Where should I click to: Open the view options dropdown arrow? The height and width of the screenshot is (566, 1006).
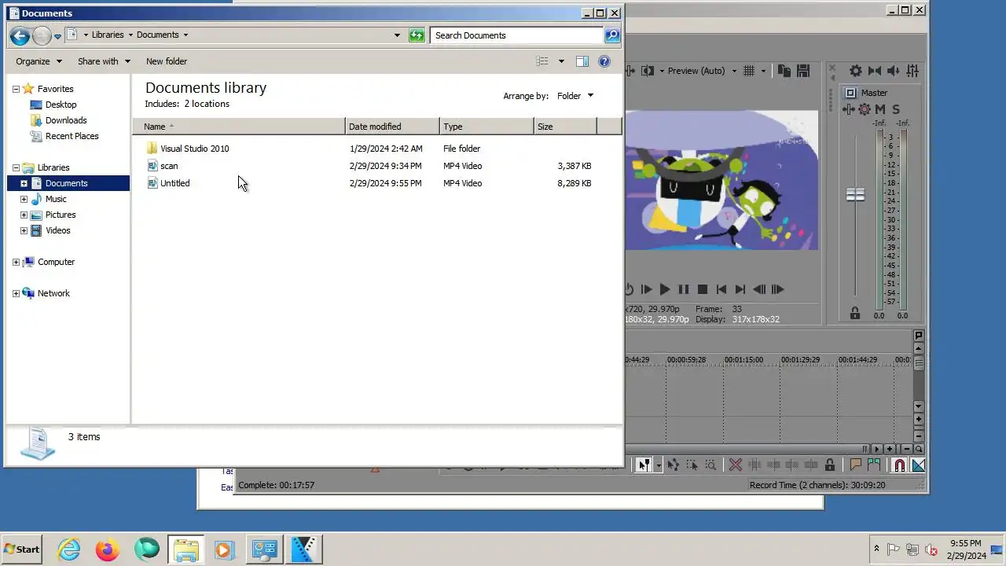point(561,61)
